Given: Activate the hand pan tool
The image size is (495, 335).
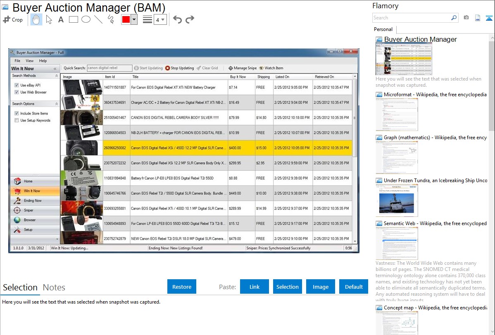Looking at the screenshot, I should 36,19.
